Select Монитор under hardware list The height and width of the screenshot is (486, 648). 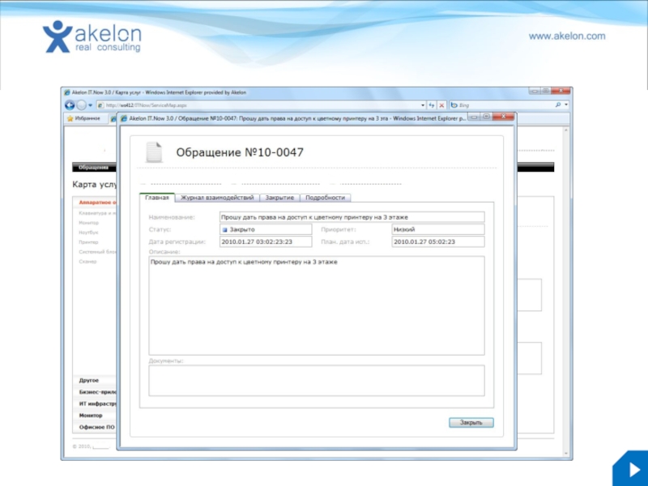89,223
